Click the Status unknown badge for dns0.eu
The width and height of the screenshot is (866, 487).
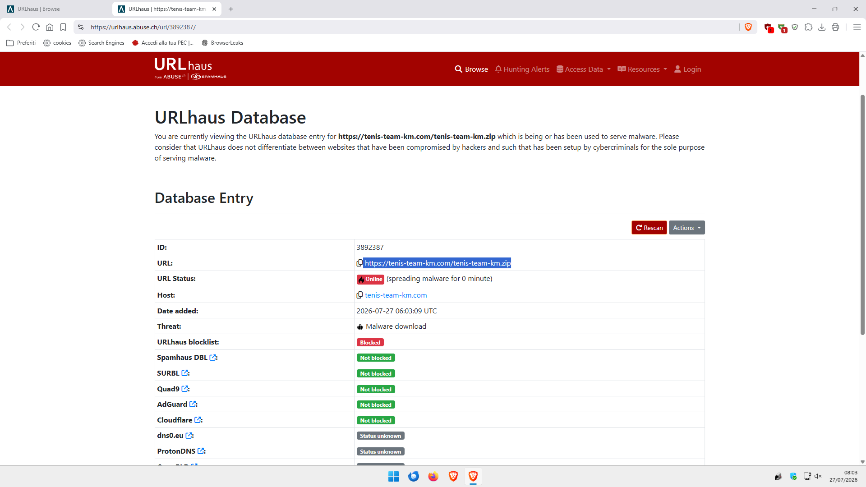(x=380, y=436)
